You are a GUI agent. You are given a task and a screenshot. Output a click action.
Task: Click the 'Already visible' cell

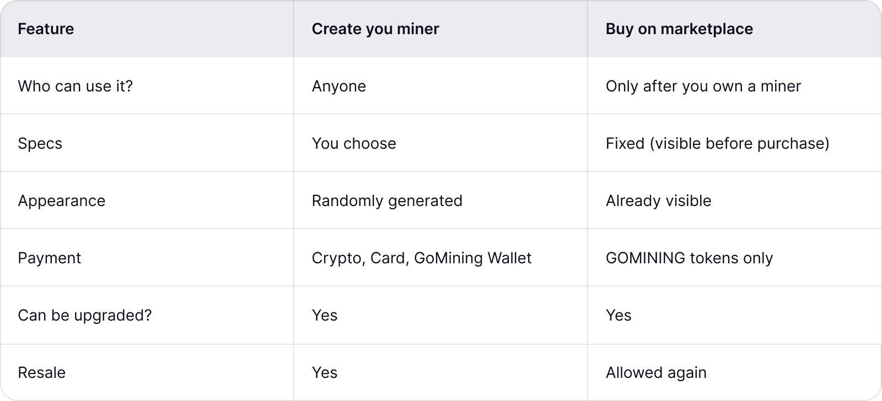click(658, 201)
